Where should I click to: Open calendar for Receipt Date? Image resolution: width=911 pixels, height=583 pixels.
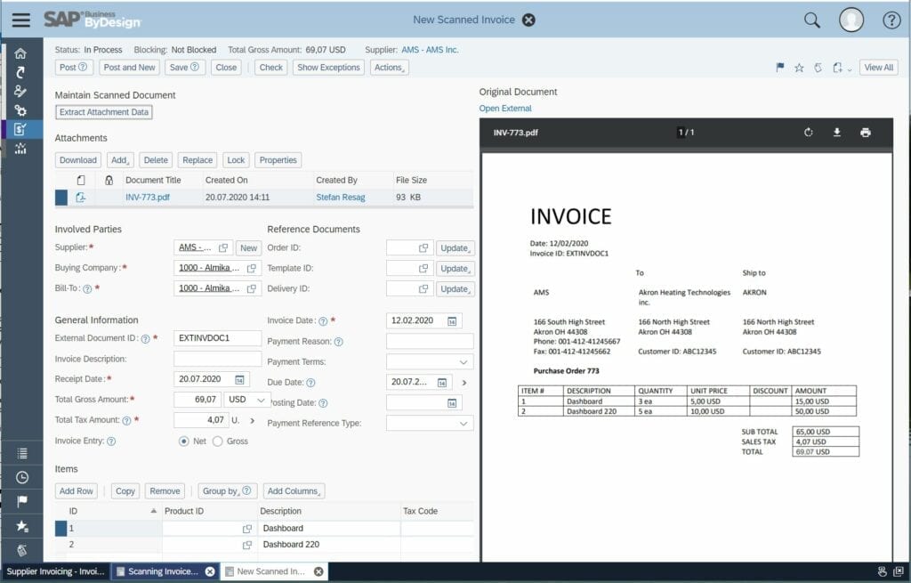pos(239,379)
